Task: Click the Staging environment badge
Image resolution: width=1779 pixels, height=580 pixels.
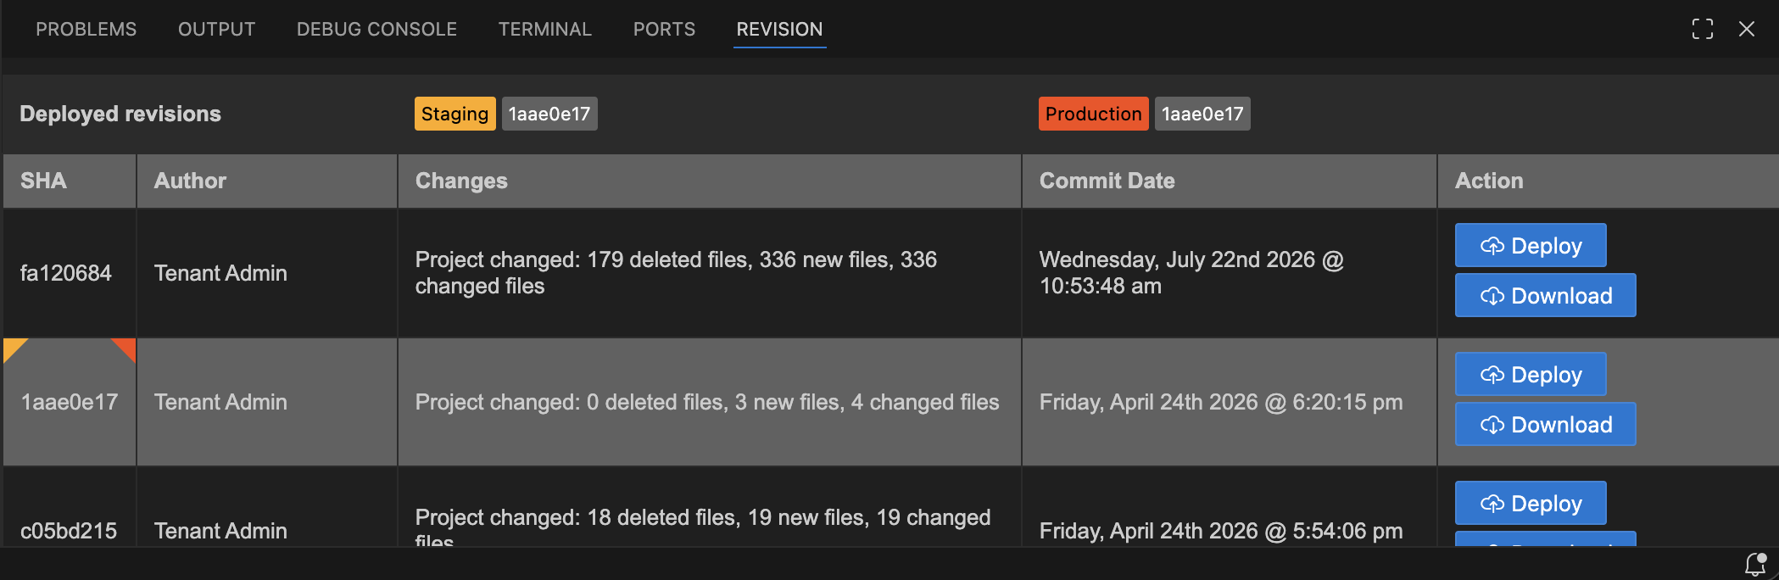Action: [x=455, y=114]
